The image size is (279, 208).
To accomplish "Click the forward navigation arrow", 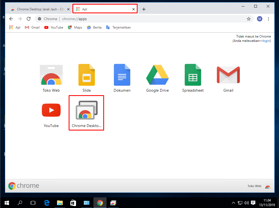I will coord(20,19).
